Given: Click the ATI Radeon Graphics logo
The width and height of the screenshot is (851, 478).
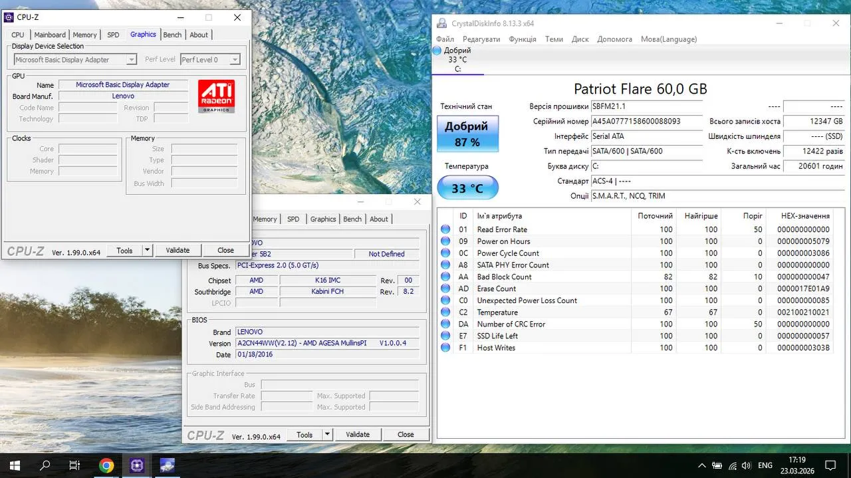Looking at the screenshot, I should 216,96.
